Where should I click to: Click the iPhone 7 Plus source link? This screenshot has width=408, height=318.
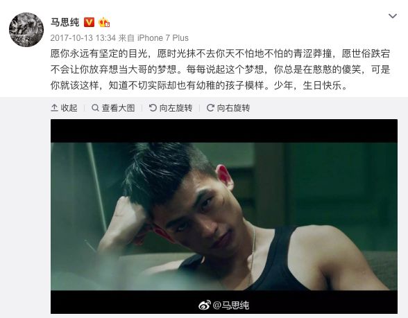(x=163, y=38)
